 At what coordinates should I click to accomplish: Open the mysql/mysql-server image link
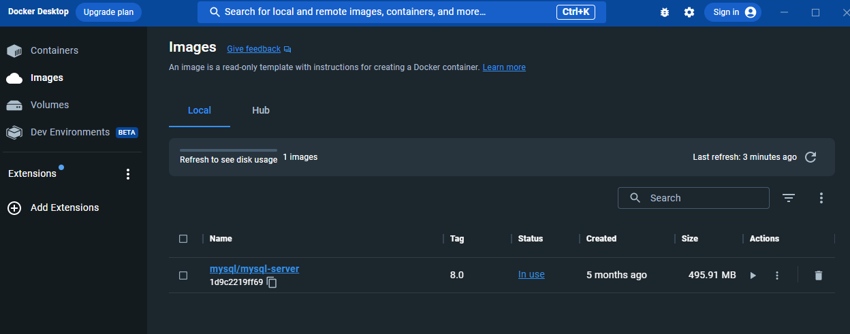254,269
